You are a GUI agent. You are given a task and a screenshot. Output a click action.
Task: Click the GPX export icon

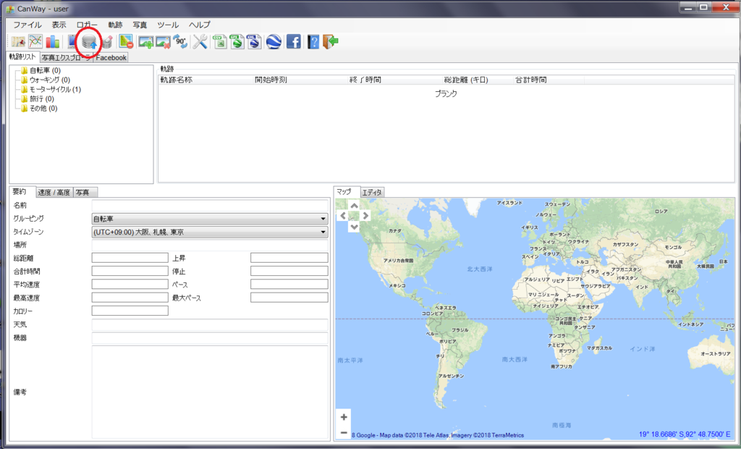(237, 41)
